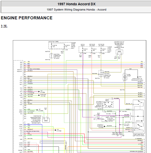Click the "FUSE 9 7.5A" fuse symbol
The height and width of the screenshot is (153, 151).
[83, 49]
